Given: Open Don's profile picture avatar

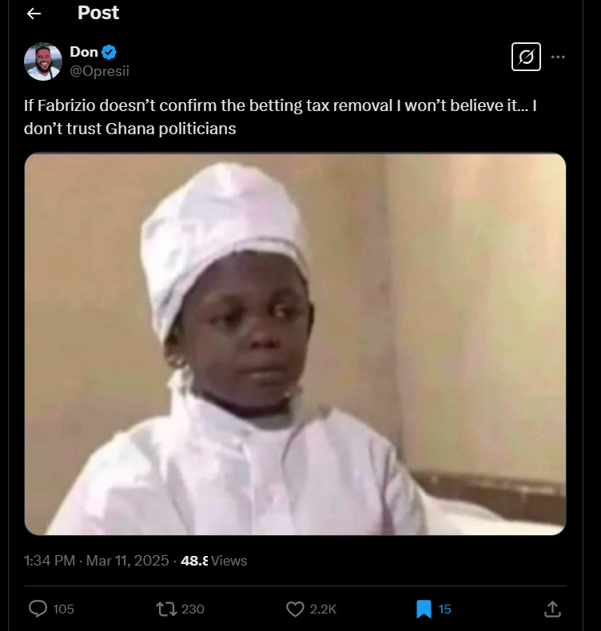Looking at the screenshot, I should 43,62.
